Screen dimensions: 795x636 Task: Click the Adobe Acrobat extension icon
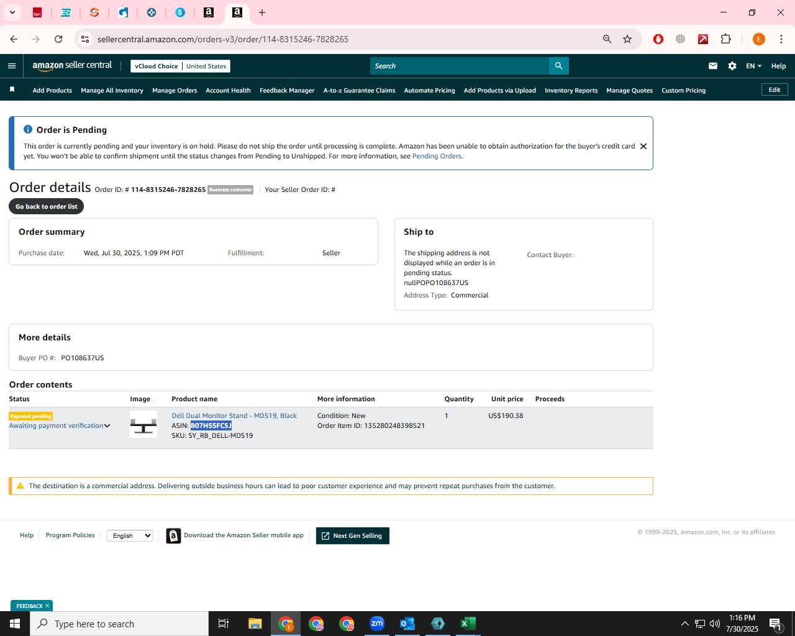click(x=703, y=39)
